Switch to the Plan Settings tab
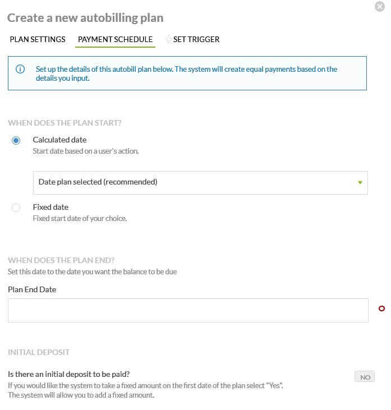 38,40
